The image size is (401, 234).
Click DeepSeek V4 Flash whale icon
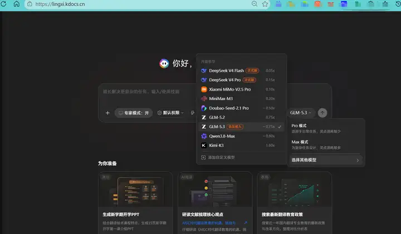[204, 71]
